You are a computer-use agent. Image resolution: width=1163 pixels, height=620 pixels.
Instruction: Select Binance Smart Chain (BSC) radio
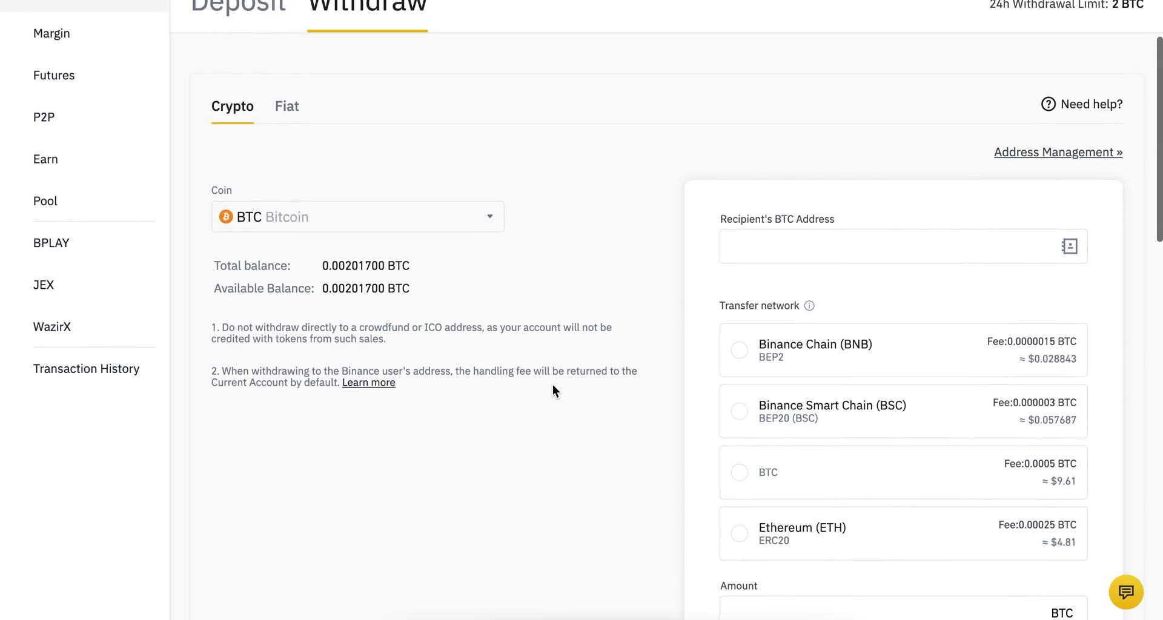(739, 411)
